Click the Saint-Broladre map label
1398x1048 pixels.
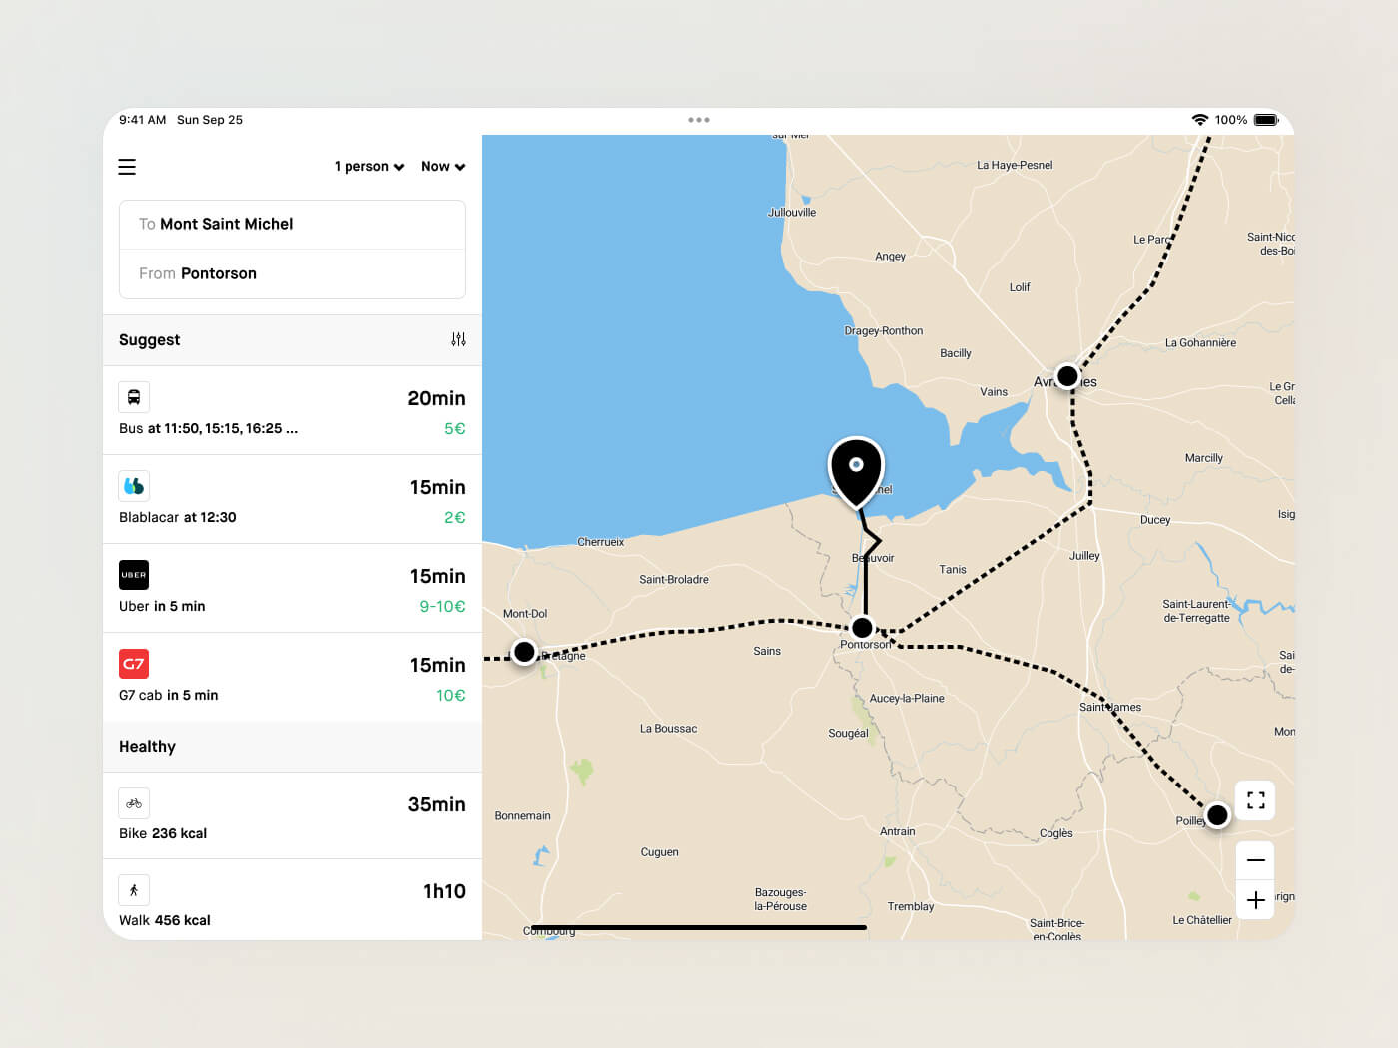(674, 580)
